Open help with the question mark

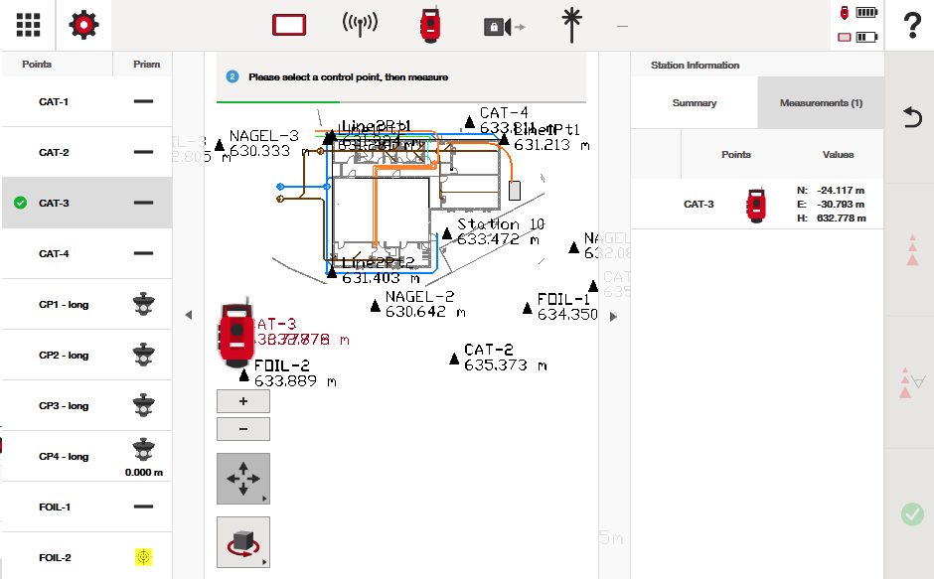[911, 27]
